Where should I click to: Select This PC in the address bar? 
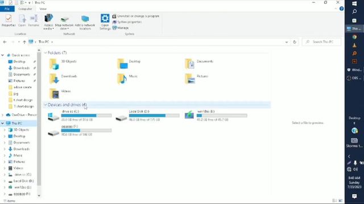pos(44,42)
